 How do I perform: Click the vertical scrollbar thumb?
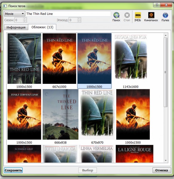[x=166, y=72]
